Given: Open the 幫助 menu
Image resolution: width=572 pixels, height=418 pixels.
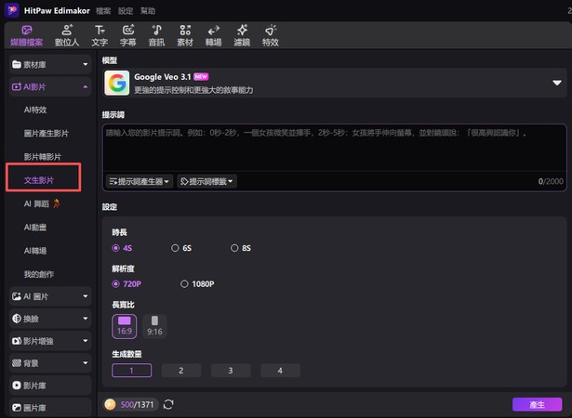Looking at the screenshot, I should click(148, 11).
